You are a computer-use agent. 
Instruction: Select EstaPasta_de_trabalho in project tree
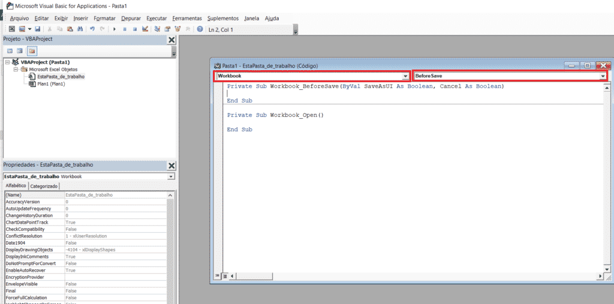click(x=61, y=77)
